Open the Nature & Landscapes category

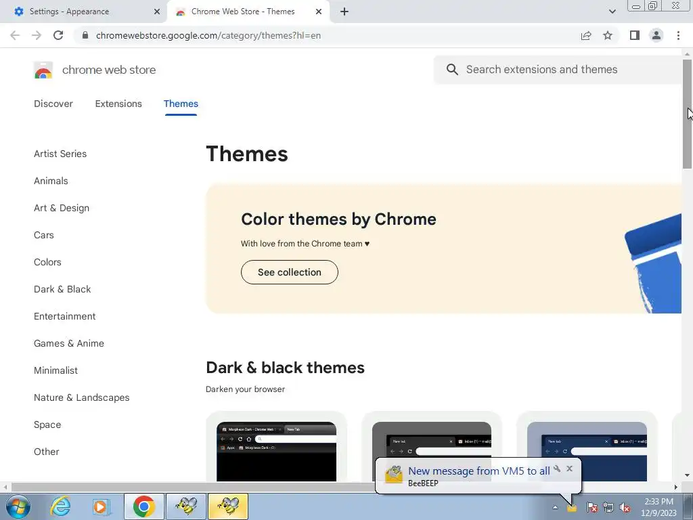82,397
